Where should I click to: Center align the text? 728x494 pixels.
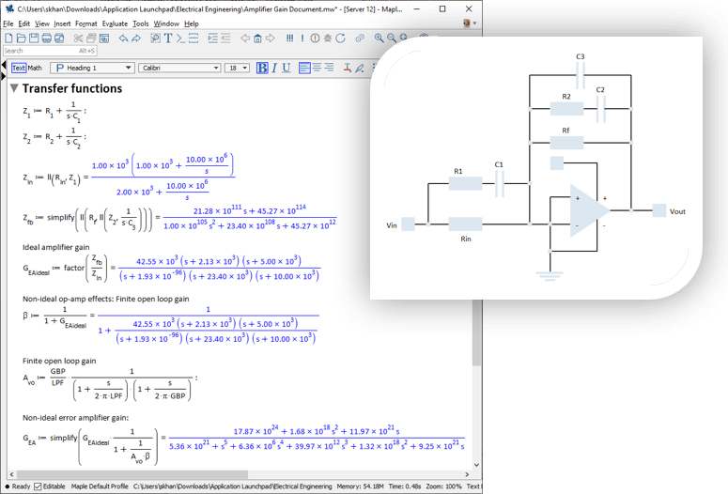317,68
